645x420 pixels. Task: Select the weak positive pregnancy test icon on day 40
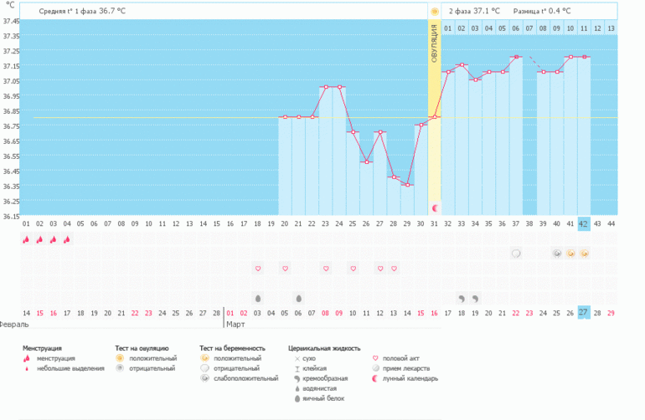point(556,254)
